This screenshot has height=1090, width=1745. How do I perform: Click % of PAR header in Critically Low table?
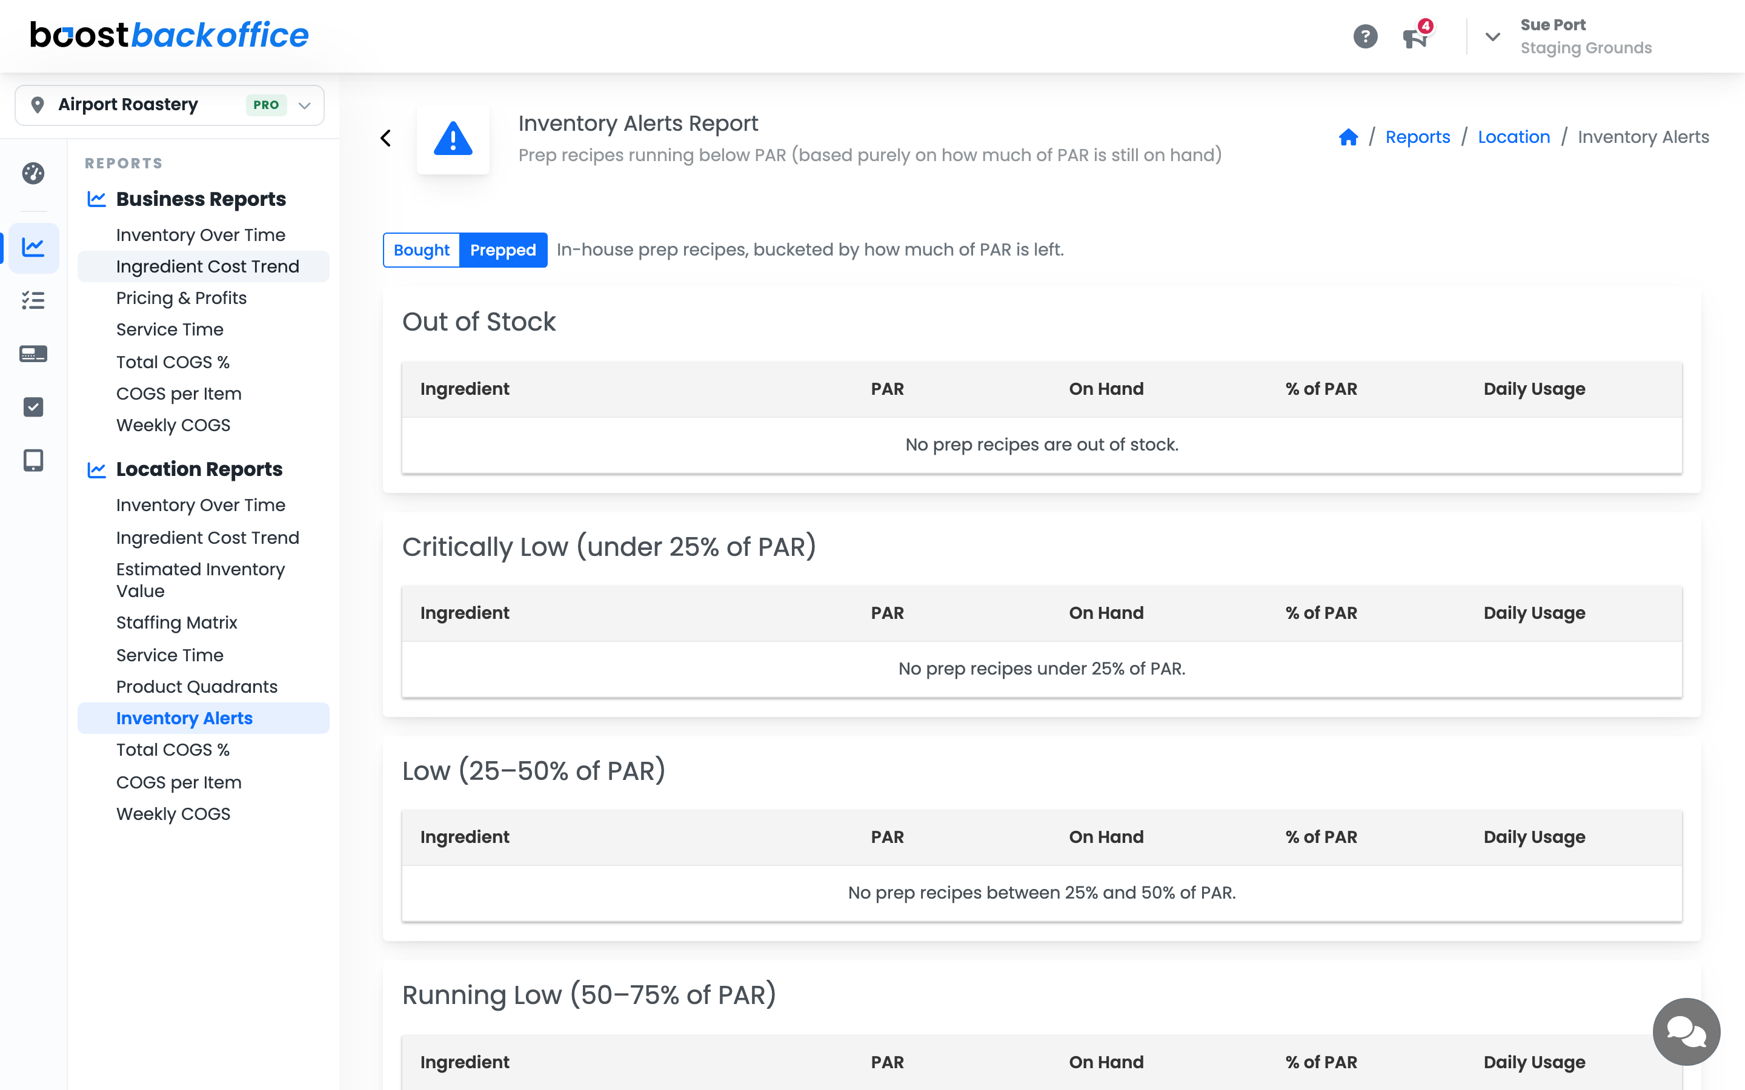coord(1321,613)
